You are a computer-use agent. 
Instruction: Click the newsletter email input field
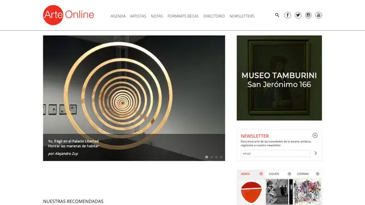pyautogui.click(x=275, y=153)
